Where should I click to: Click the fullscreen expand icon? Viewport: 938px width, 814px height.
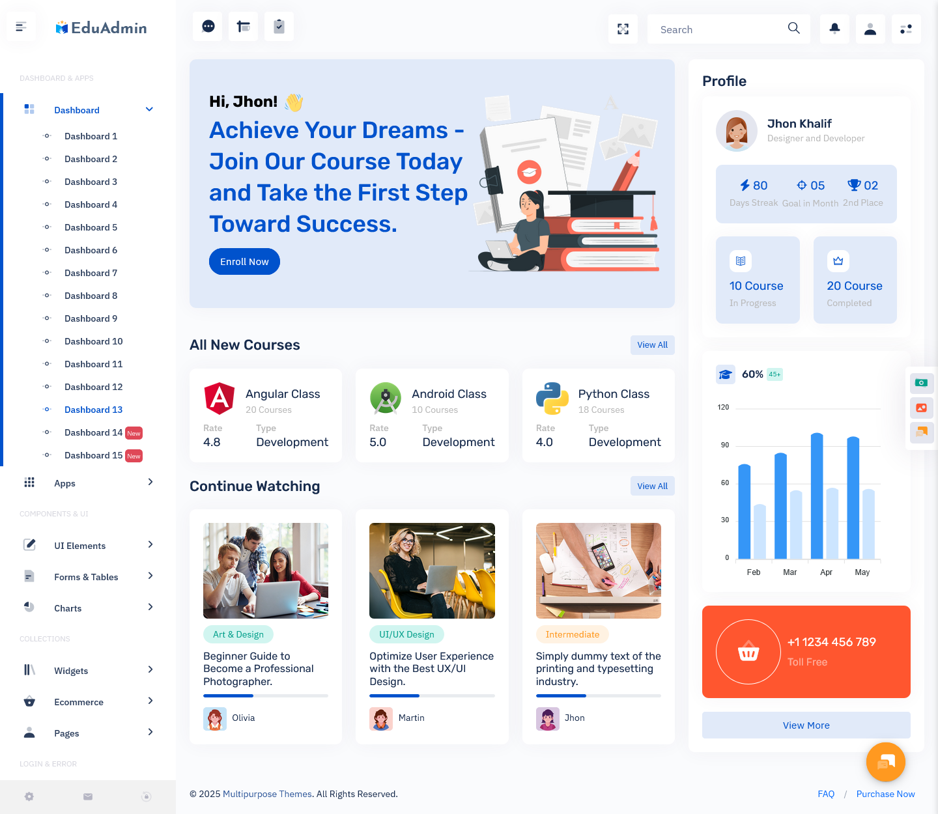[623, 29]
